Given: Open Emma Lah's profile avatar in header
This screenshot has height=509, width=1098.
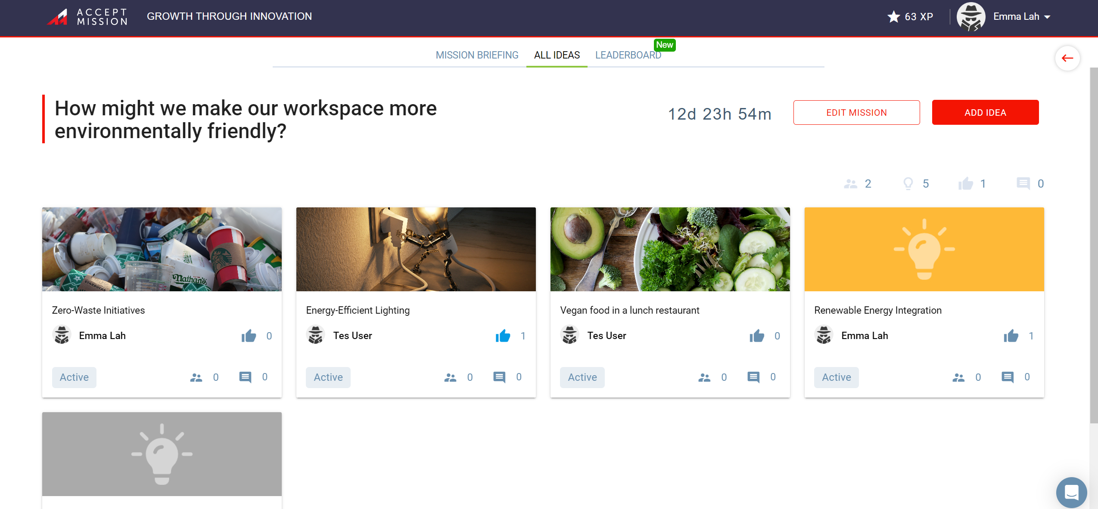Looking at the screenshot, I should [971, 17].
